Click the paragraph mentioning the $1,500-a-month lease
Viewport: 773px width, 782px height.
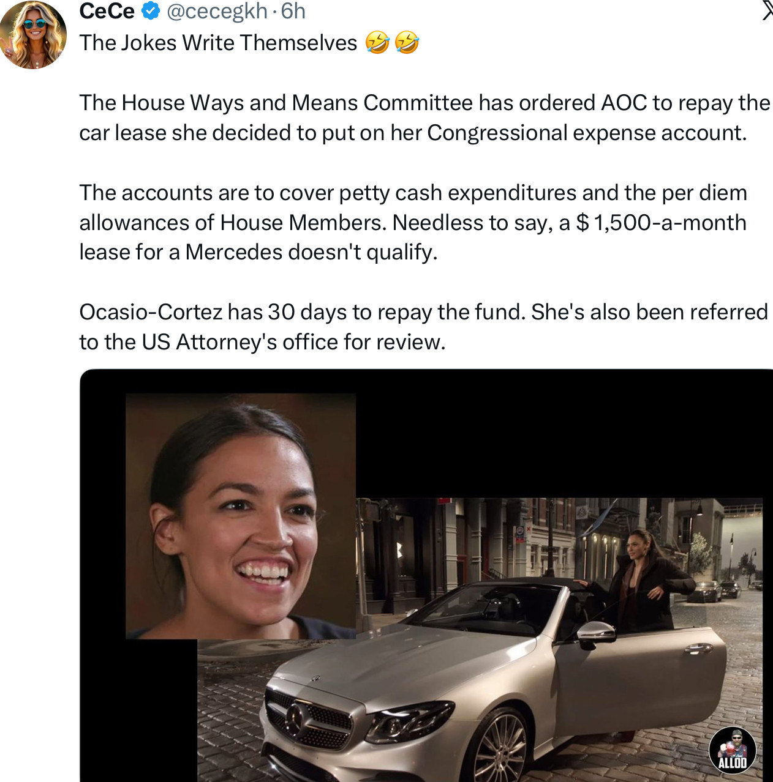pyautogui.click(x=413, y=222)
